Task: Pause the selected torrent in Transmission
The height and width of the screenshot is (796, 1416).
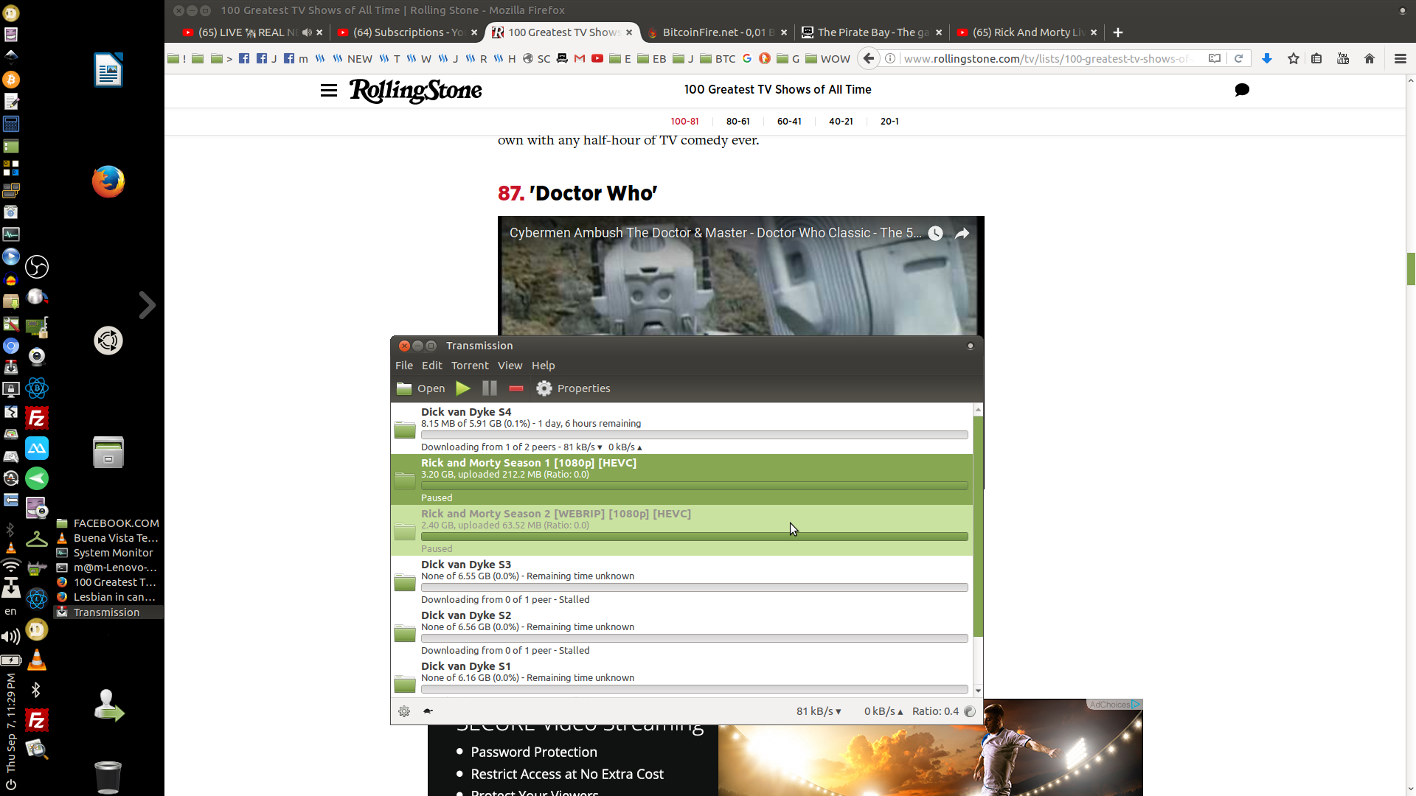Action: pyautogui.click(x=490, y=388)
